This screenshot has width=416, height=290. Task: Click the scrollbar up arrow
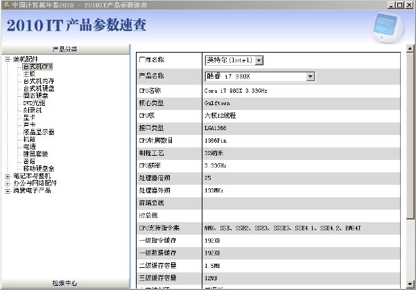[x=410, y=48]
